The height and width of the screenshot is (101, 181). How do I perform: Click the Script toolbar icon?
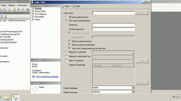point(63,6)
